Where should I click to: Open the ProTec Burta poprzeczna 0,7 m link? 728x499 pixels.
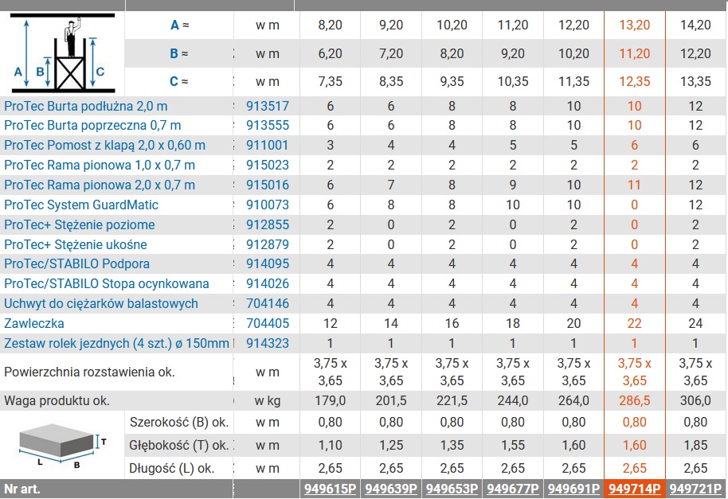point(92,125)
